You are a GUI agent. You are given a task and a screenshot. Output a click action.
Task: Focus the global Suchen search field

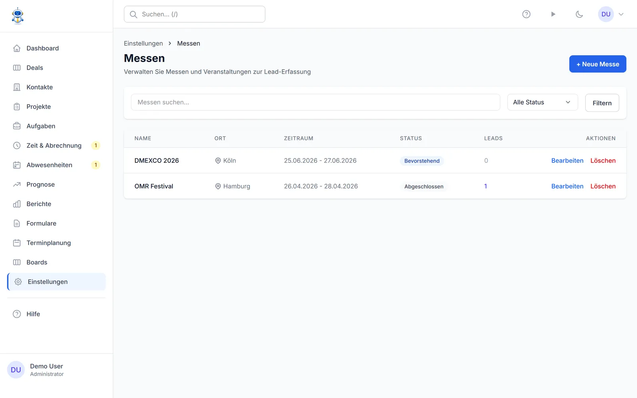(x=195, y=14)
